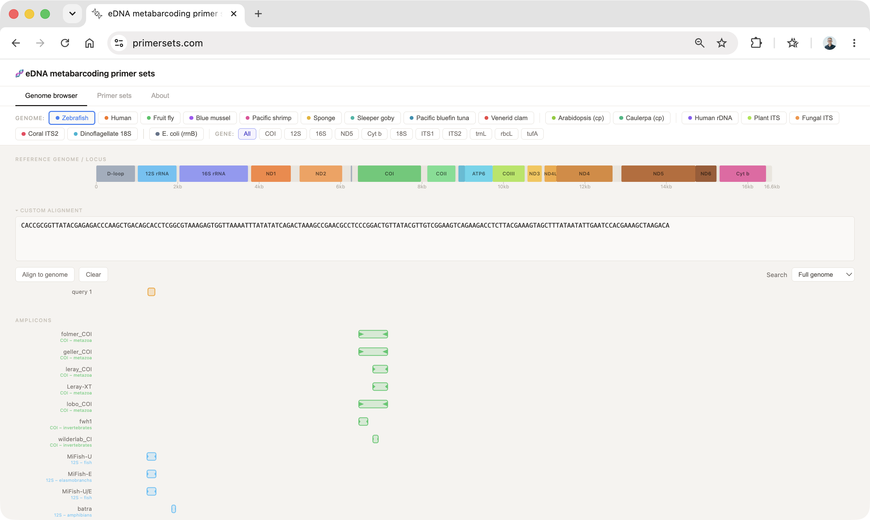Open the About tab
This screenshot has height=520, width=870.
pyautogui.click(x=160, y=96)
